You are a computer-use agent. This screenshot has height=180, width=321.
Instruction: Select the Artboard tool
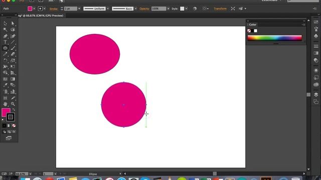point(5,98)
